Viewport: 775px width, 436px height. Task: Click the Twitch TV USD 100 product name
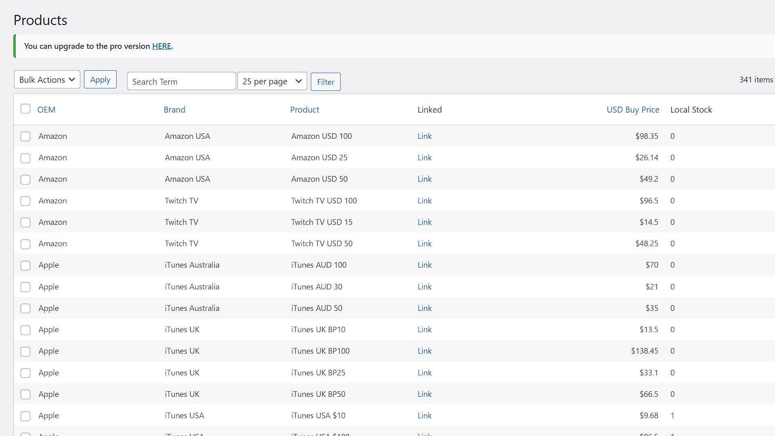tap(324, 201)
